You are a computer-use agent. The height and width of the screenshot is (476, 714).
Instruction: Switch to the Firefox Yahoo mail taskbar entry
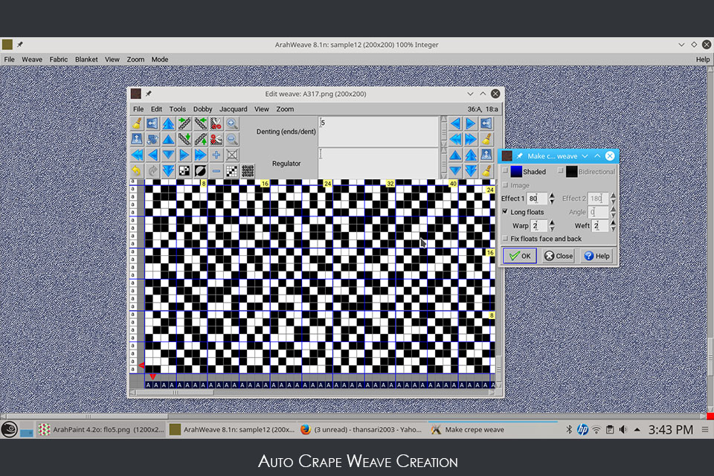point(361,430)
